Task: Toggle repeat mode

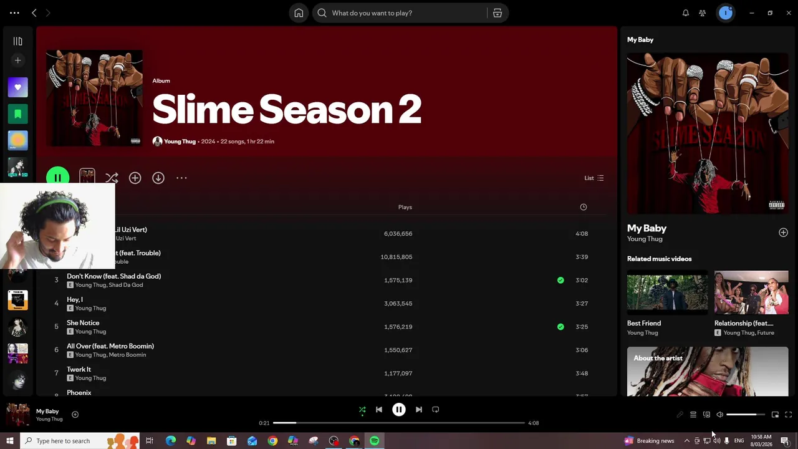Action: [x=436, y=410]
